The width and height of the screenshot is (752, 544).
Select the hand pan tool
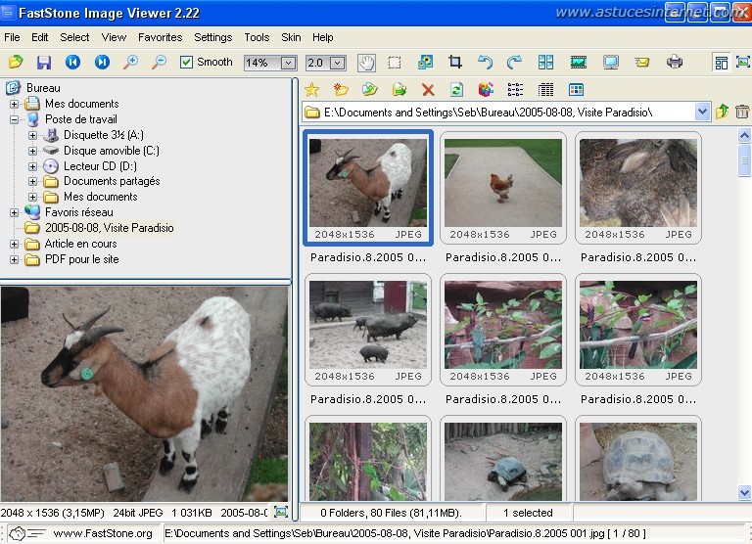pyautogui.click(x=366, y=63)
